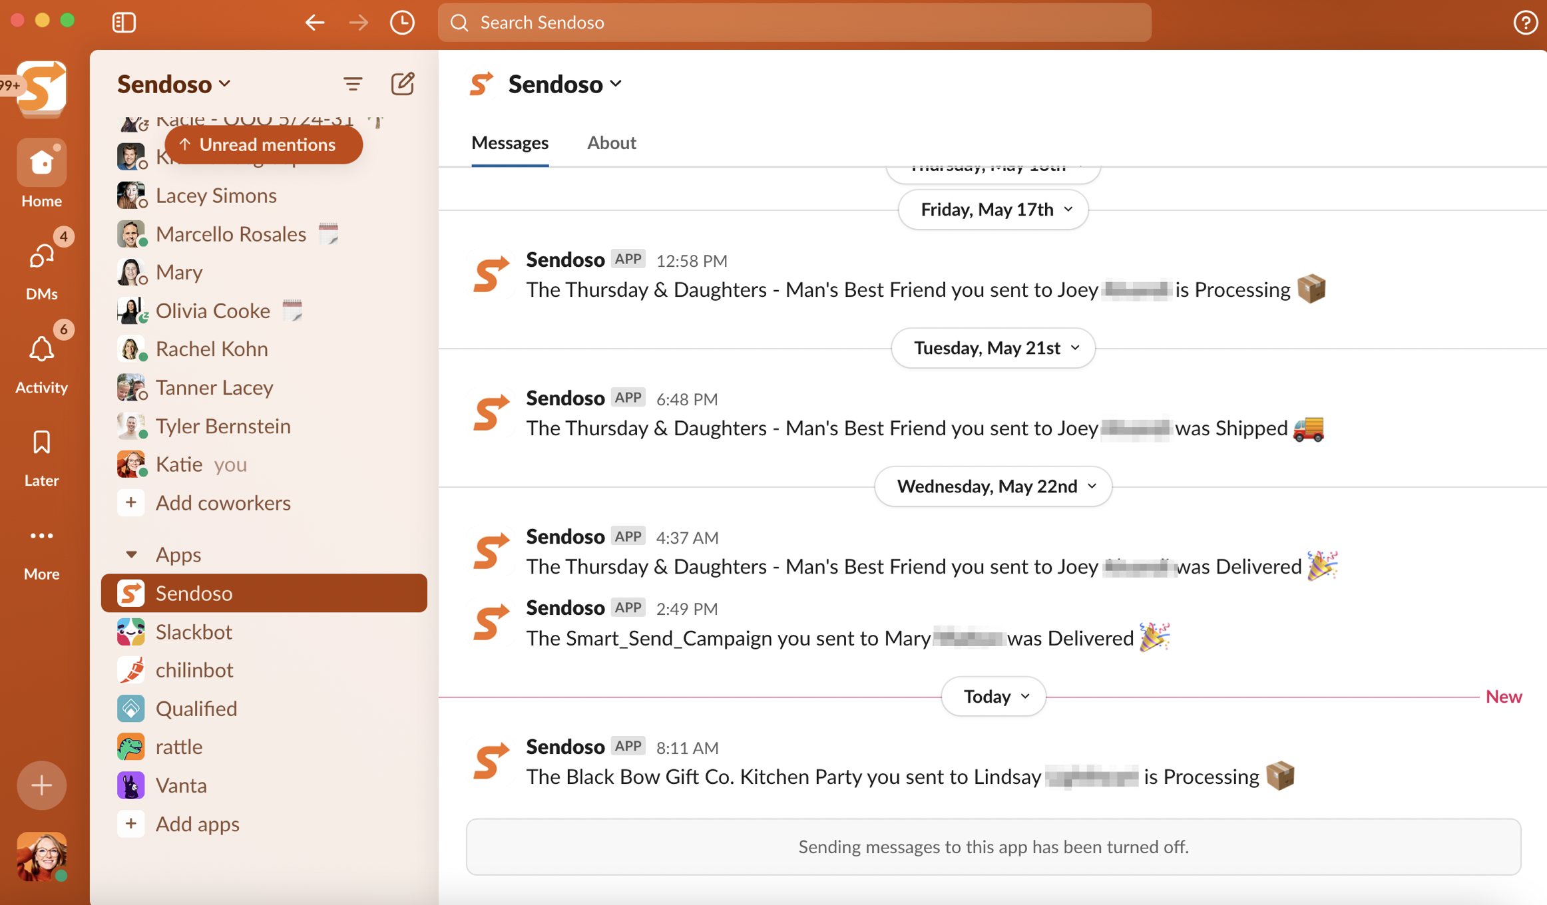
Task: Click Sendoso avatar on the 12:58 PM message
Action: pos(491,274)
